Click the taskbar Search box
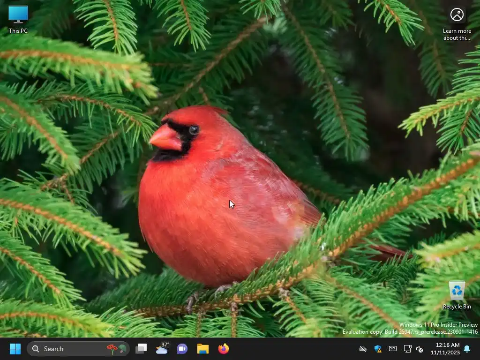The image size is (480, 360). [x=78, y=349]
